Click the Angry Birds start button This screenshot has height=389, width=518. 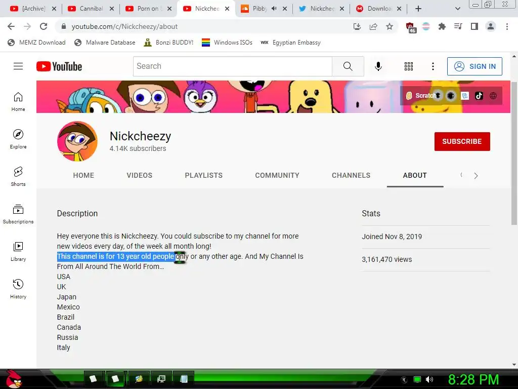(13, 379)
